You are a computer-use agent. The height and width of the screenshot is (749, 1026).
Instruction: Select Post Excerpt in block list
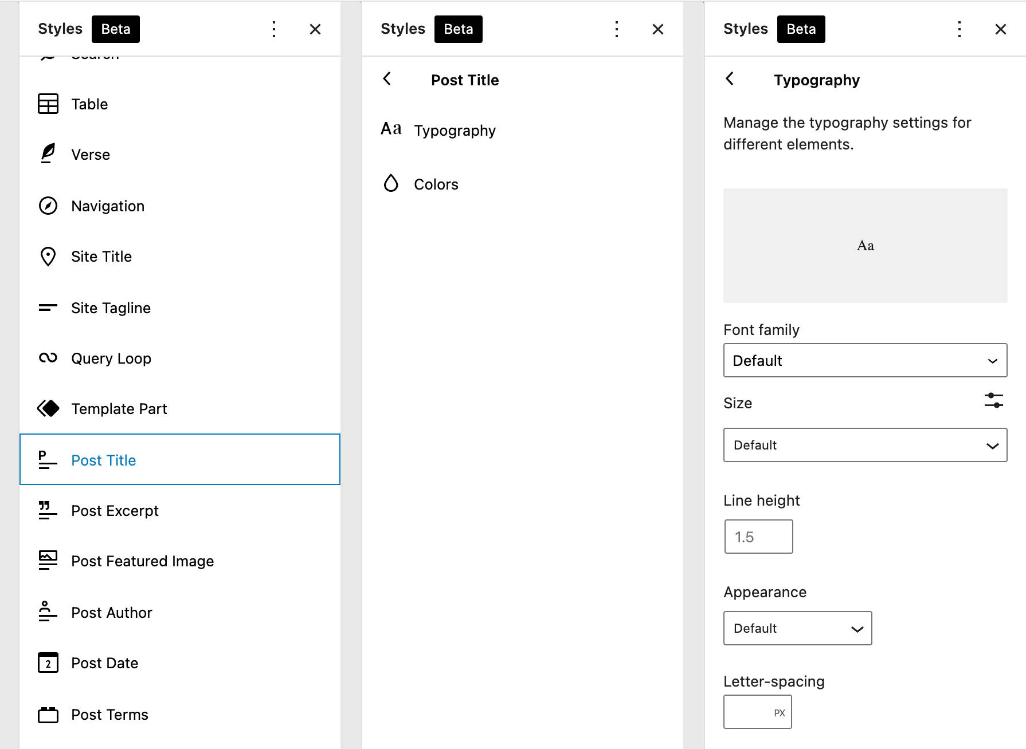coord(115,511)
